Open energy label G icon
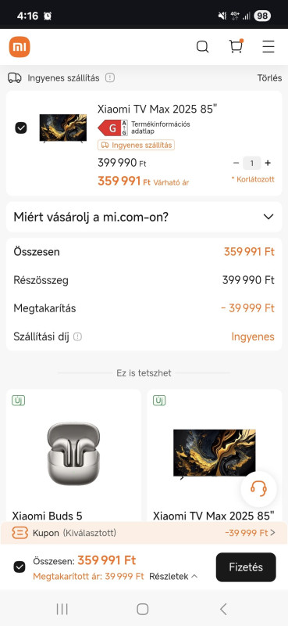This screenshot has height=626, width=288. [x=112, y=128]
